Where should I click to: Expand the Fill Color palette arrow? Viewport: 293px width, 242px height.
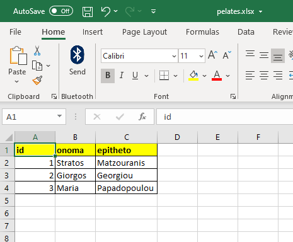[x=204, y=76]
